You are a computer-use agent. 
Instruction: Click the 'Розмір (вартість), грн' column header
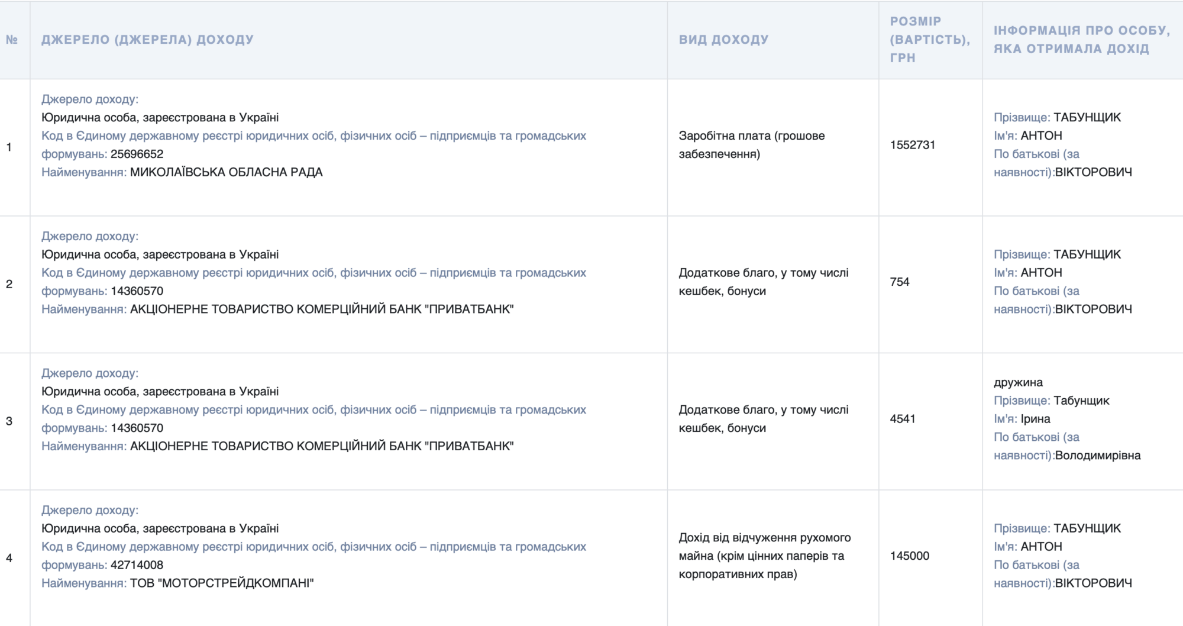[930, 40]
